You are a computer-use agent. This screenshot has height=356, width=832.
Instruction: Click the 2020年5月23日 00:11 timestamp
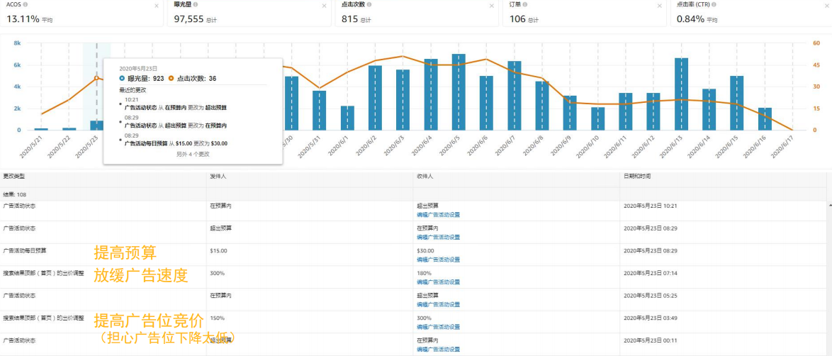tap(651, 340)
